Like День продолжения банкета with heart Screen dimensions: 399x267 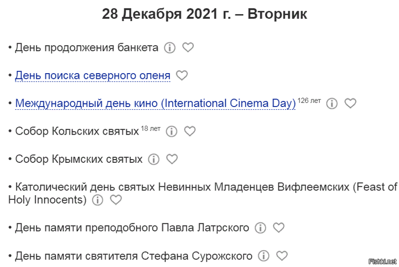click(x=188, y=47)
